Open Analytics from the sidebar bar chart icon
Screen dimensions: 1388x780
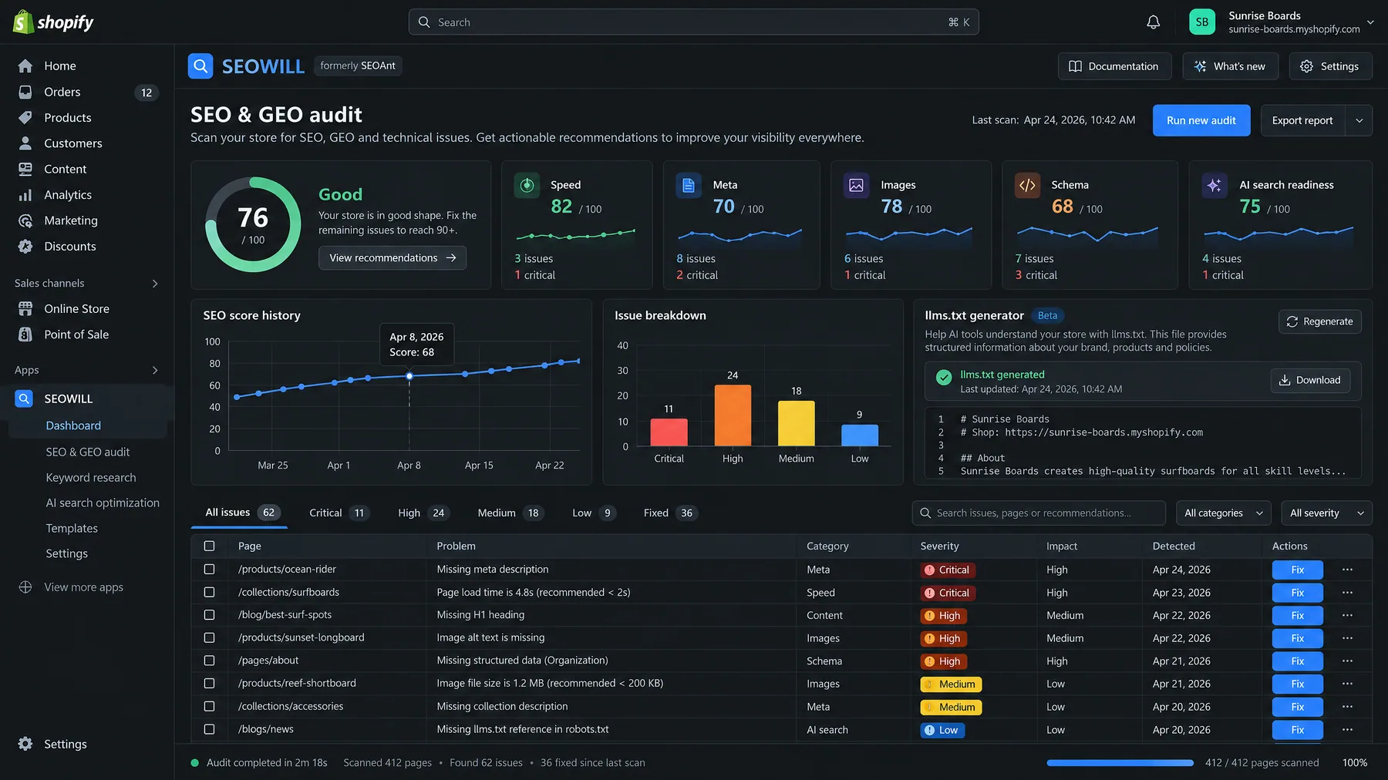pos(25,195)
